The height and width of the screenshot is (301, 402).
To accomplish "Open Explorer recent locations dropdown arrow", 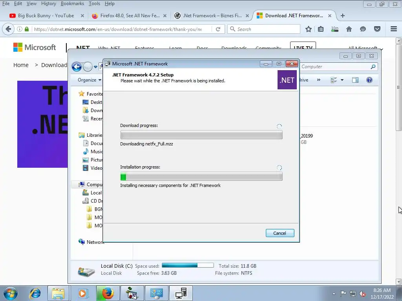I will tap(95, 67).
